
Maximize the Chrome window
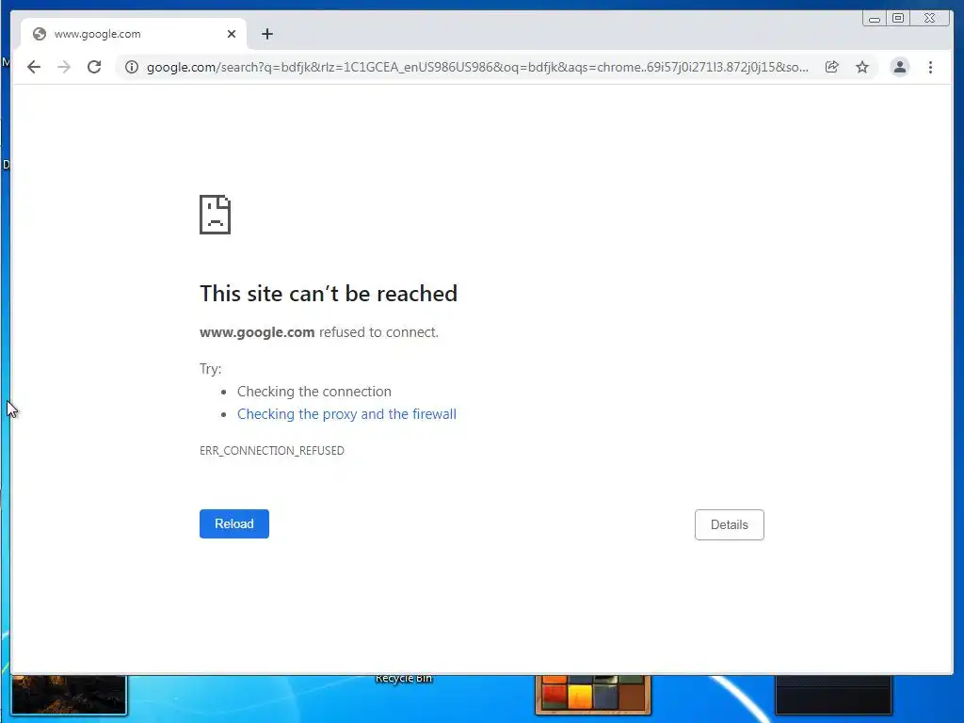[x=898, y=19]
